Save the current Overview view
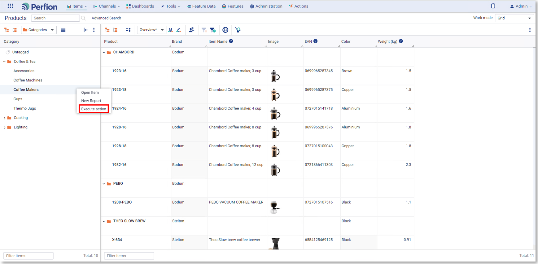Image resolution: width=538 pixels, height=264 pixels. pyautogui.click(x=170, y=30)
